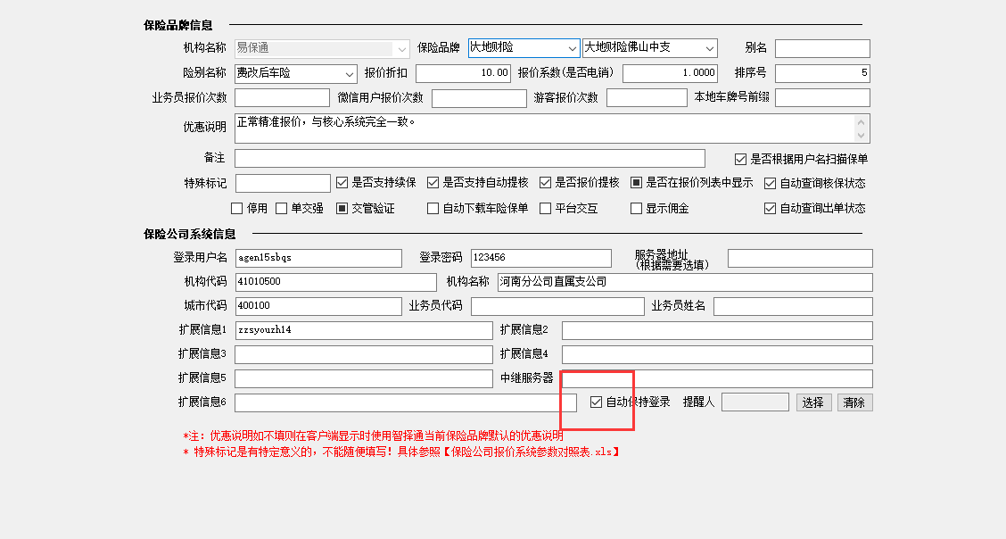Click the 登录用户名 field agen15sbqs
The height and width of the screenshot is (539, 1006).
[318, 258]
